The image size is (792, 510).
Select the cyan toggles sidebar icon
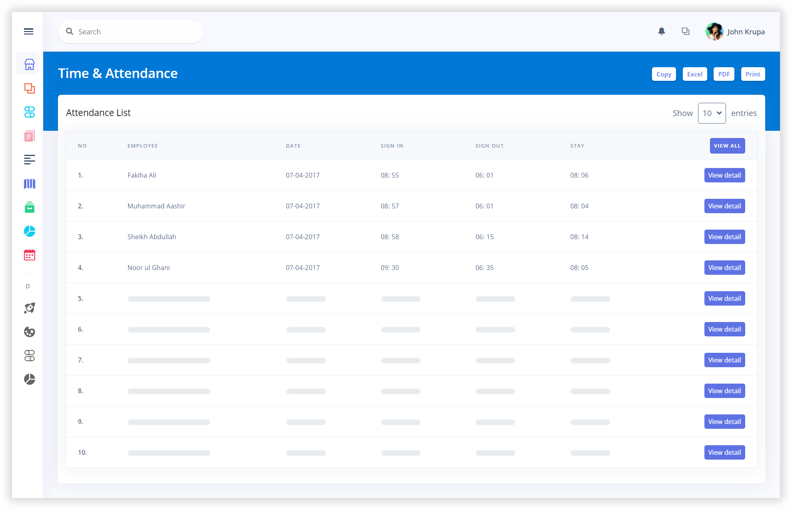coord(29,112)
